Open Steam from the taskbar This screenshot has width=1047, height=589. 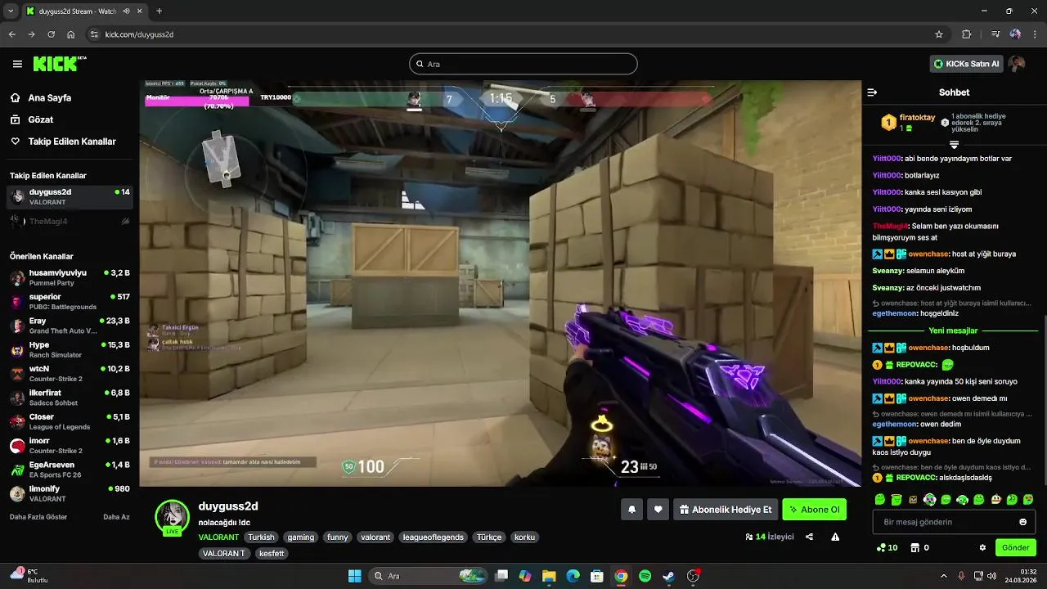click(x=668, y=576)
